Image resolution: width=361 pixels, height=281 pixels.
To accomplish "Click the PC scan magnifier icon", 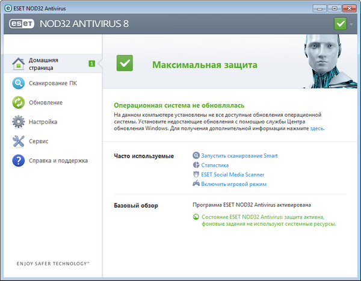I will click(19, 83).
